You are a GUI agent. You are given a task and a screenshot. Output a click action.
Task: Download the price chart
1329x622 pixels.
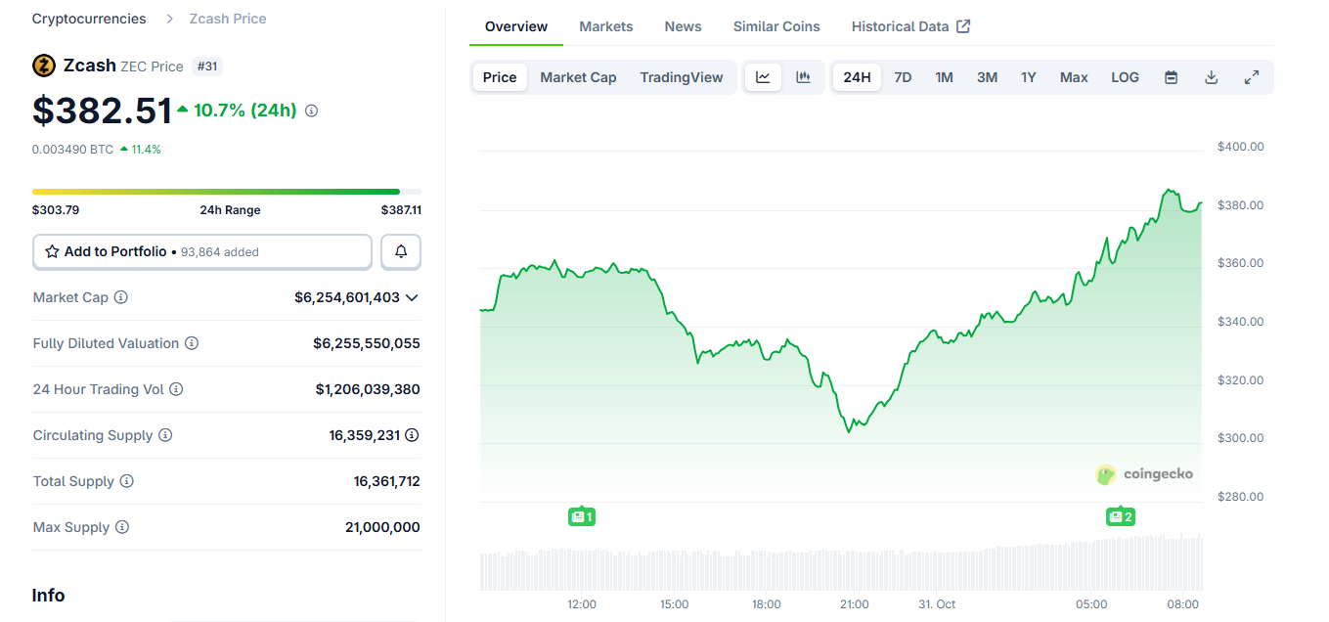[x=1212, y=76]
